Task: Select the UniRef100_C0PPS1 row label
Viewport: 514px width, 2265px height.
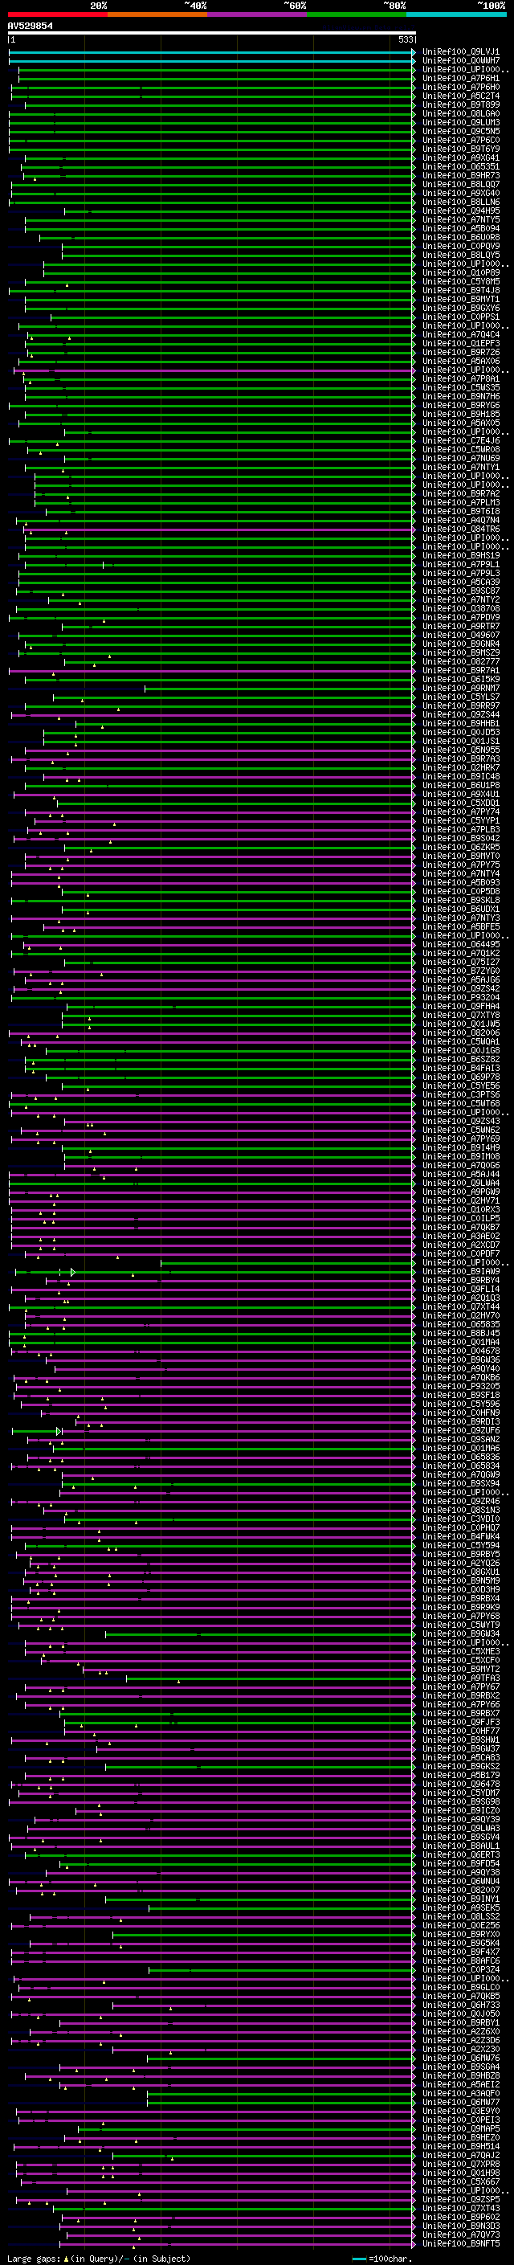Action: (x=461, y=317)
